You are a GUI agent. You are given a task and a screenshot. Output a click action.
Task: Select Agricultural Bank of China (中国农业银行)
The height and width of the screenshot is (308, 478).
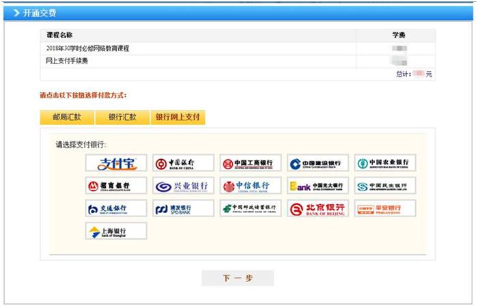(384, 164)
